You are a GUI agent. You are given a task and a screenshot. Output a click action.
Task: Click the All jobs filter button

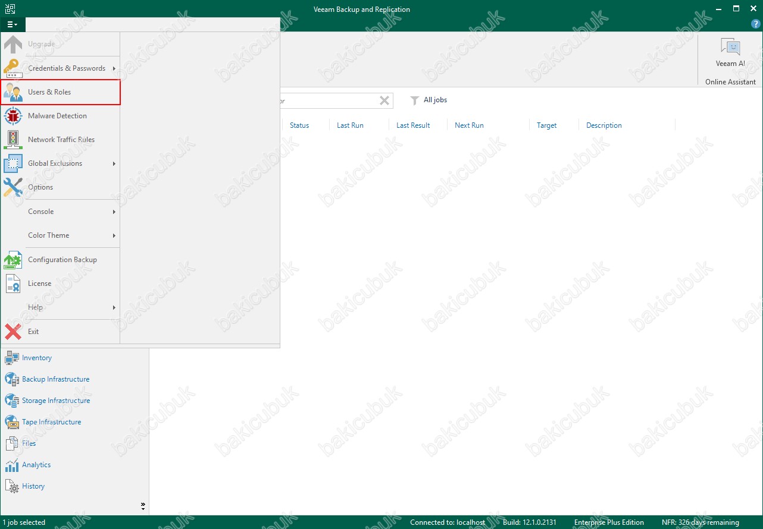tap(429, 100)
